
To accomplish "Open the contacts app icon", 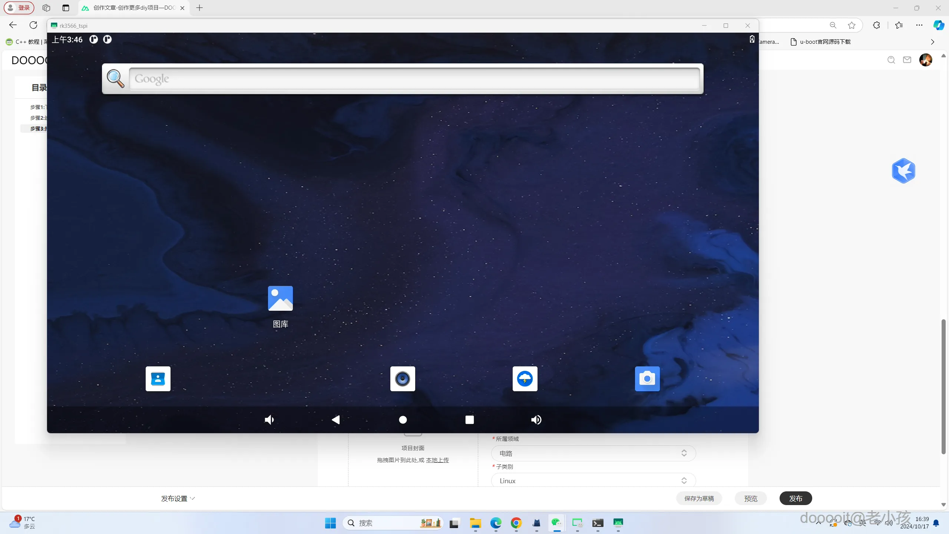I will point(158,379).
